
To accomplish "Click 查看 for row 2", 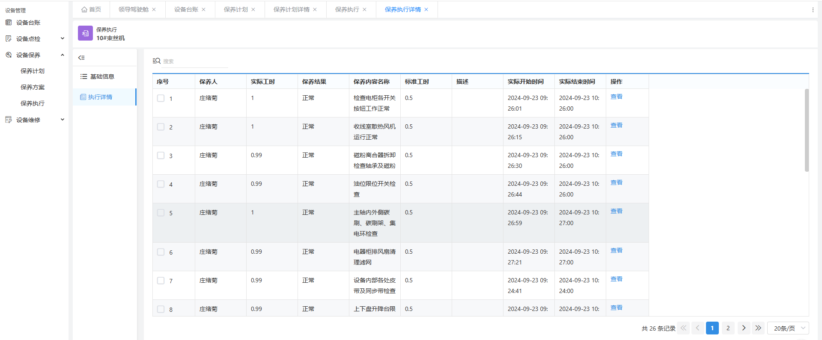I will click(616, 125).
